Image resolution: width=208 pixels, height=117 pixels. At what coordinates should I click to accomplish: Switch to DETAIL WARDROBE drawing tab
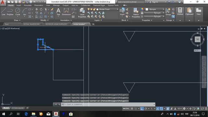[32, 24]
